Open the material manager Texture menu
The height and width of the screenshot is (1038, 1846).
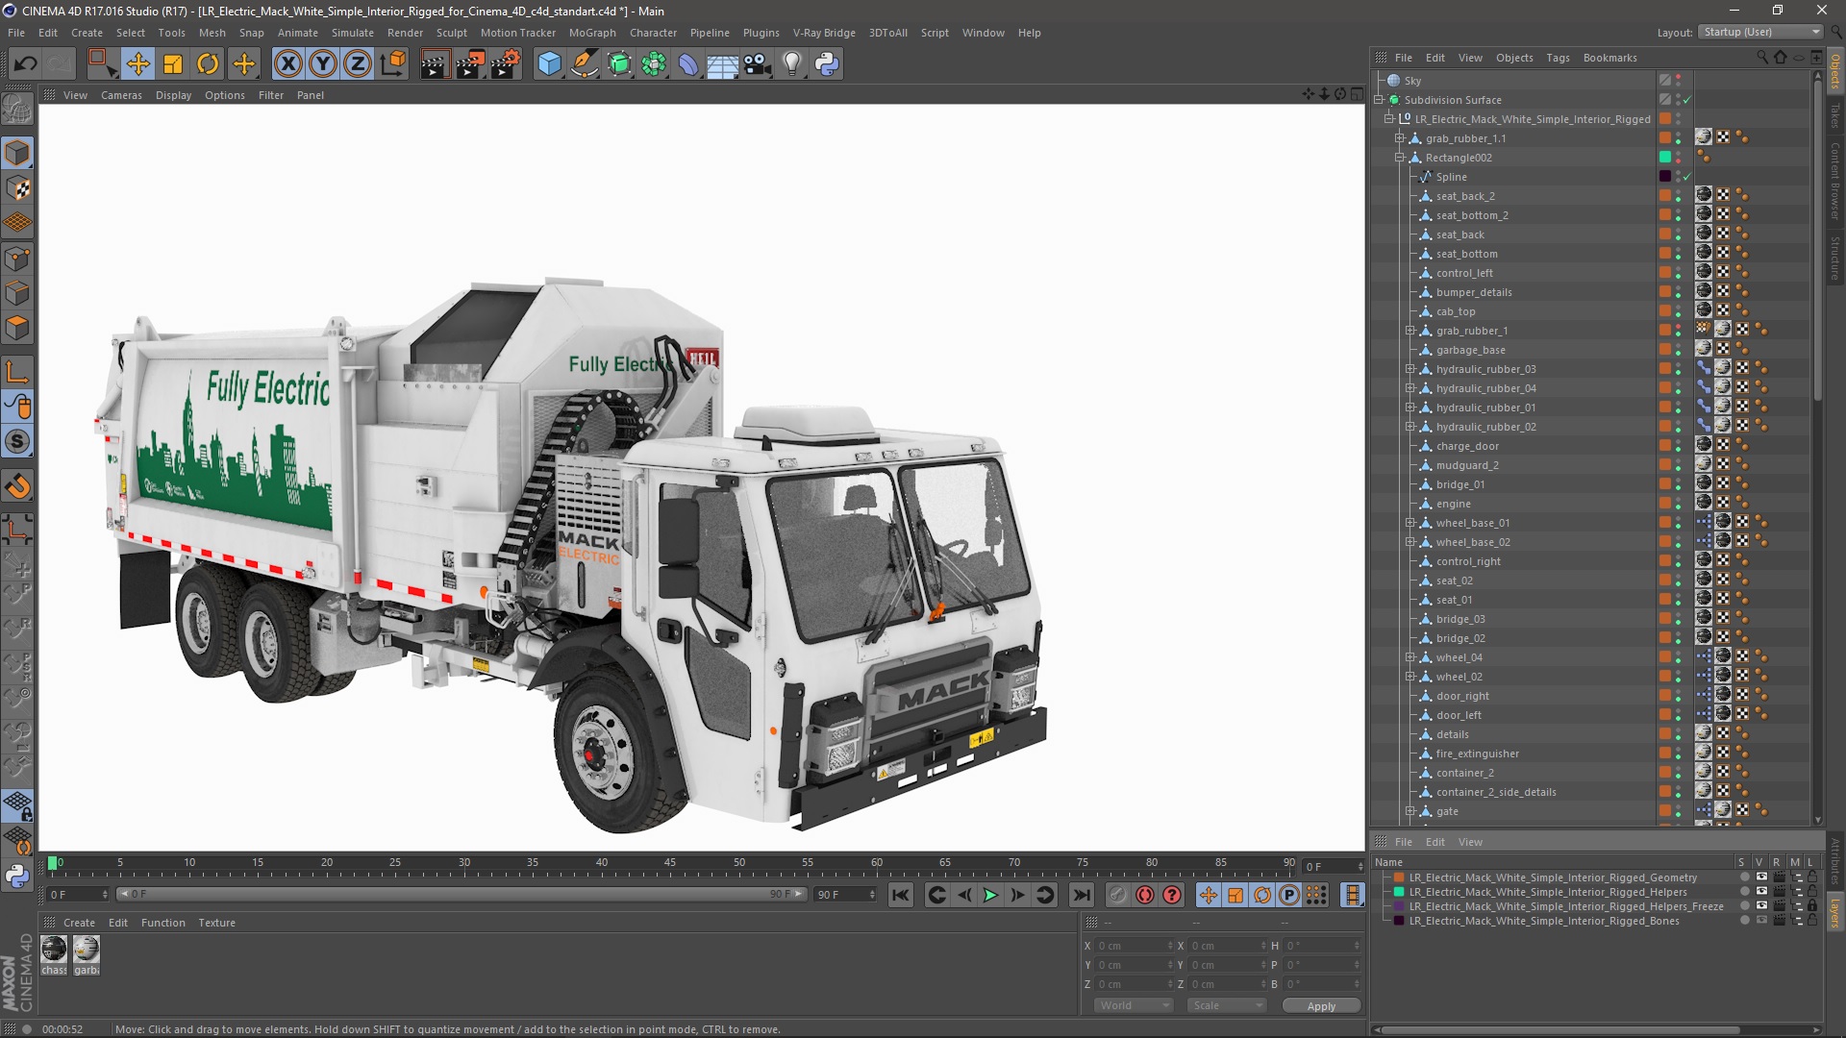pos(216,923)
